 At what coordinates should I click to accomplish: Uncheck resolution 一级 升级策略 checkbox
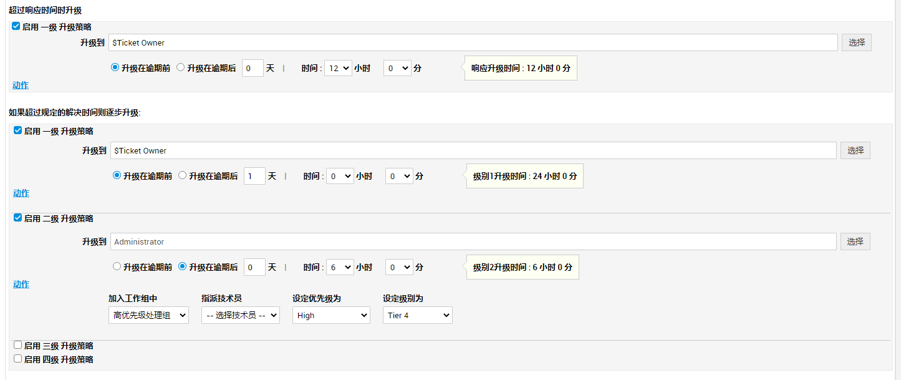pos(18,130)
